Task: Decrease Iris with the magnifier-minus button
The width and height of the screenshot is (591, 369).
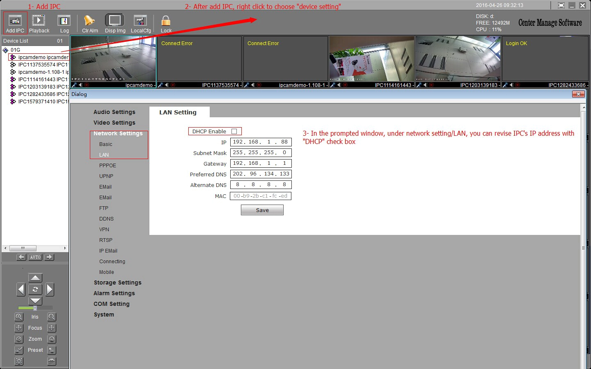Action: click(52, 317)
